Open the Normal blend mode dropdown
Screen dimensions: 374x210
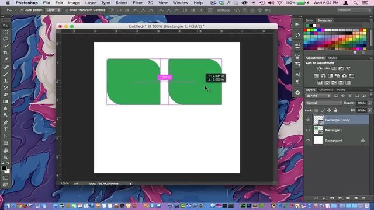[323, 103]
